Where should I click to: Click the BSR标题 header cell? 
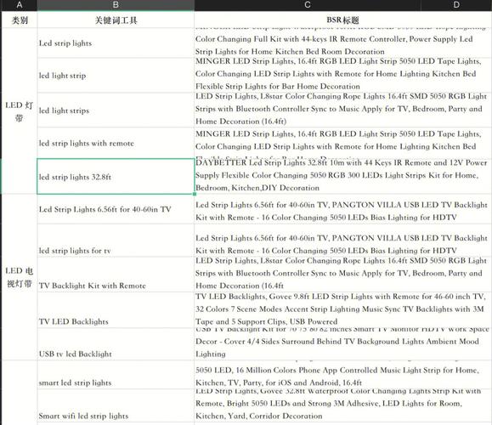click(x=342, y=20)
